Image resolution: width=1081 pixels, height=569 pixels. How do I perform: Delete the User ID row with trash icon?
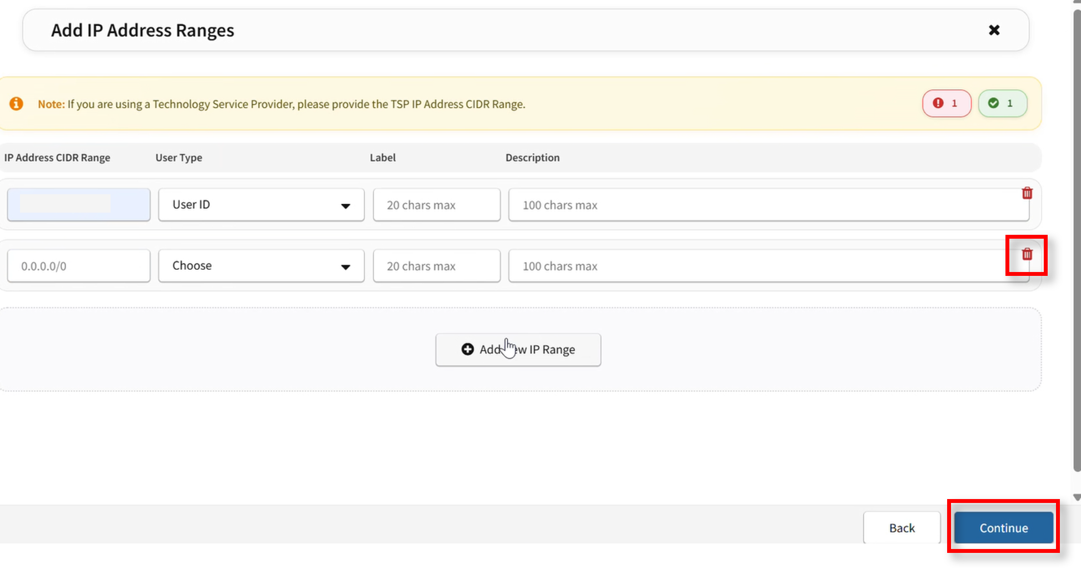[1027, 193]
